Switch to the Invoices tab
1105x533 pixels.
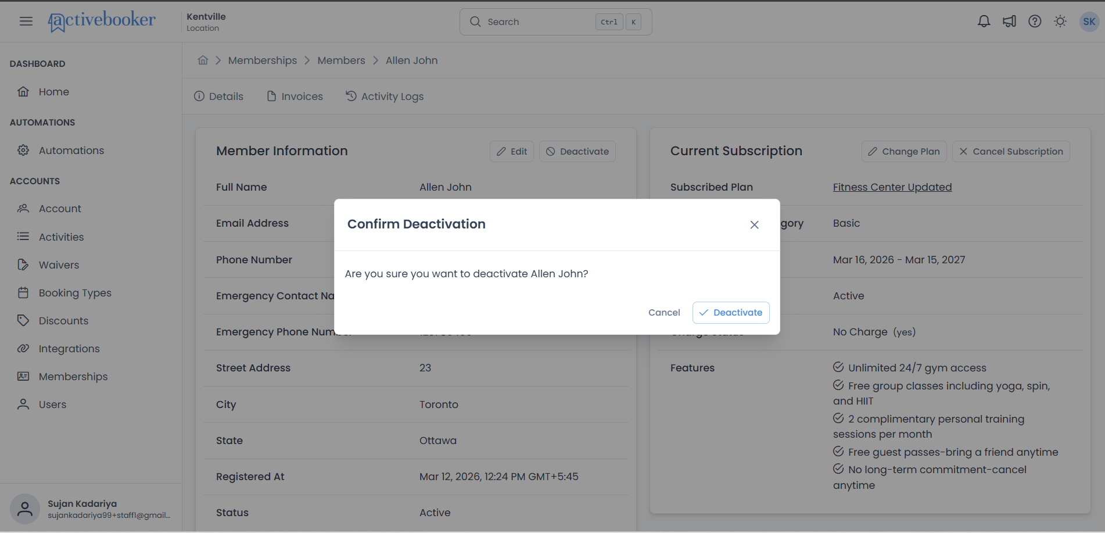295,96
